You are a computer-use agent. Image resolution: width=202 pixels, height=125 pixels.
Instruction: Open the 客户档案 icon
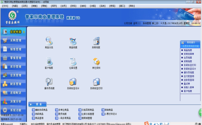(x=49, y=61)
